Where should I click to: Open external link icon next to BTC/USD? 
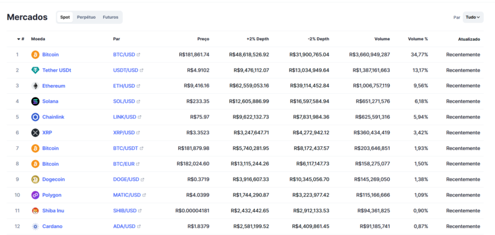coord(138,55)
